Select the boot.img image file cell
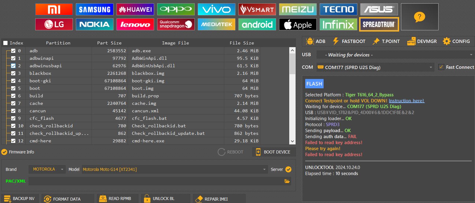The width and height of the screenshot is (475, 203). [176, 88]
